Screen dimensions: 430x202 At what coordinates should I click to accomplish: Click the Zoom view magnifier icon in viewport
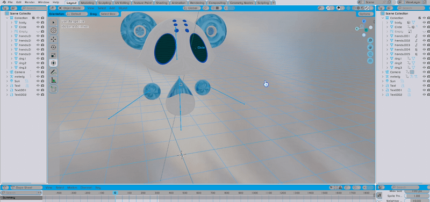coord(370,41)
